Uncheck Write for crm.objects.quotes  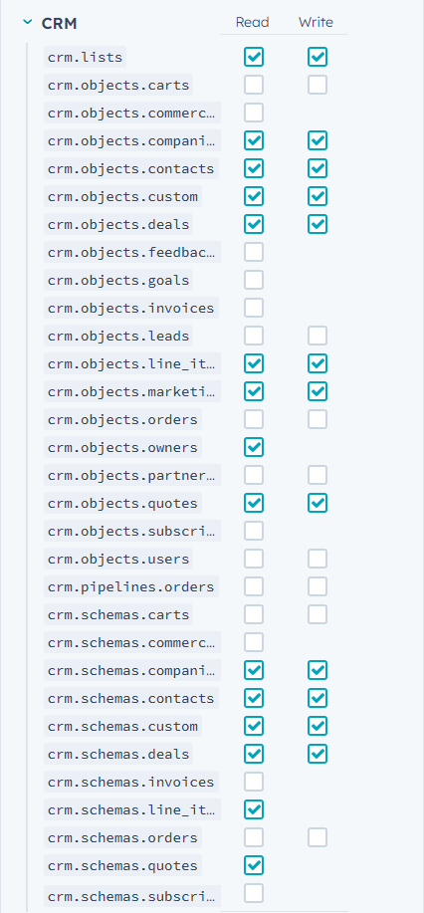pos(318,503)
